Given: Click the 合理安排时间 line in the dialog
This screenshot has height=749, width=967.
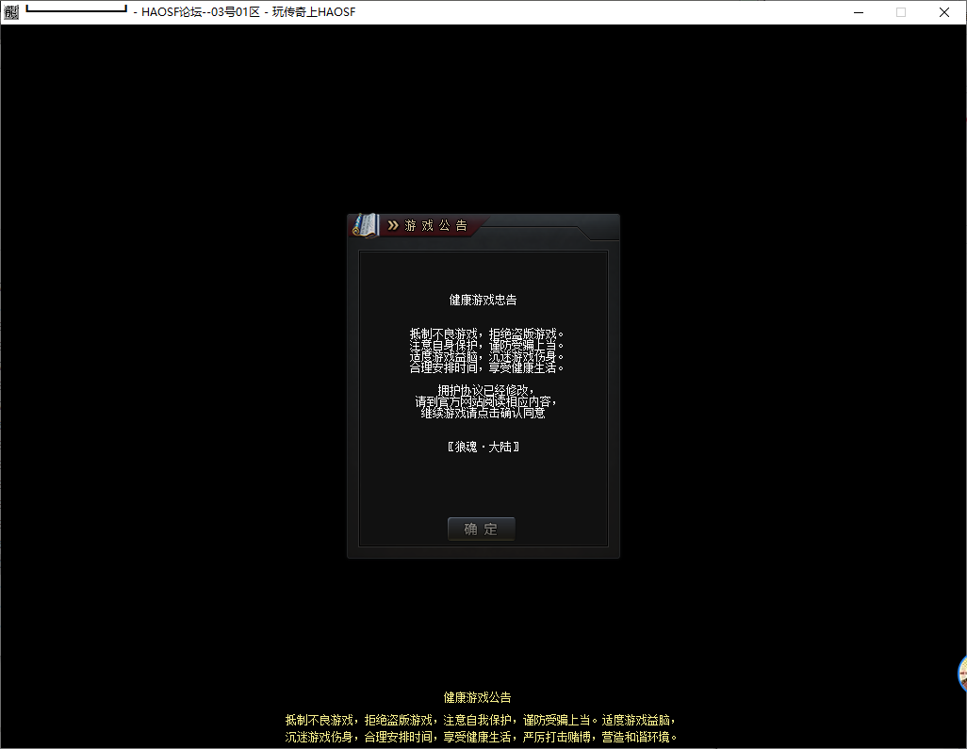Looking at the screenshot, I should tap(486, 367).
